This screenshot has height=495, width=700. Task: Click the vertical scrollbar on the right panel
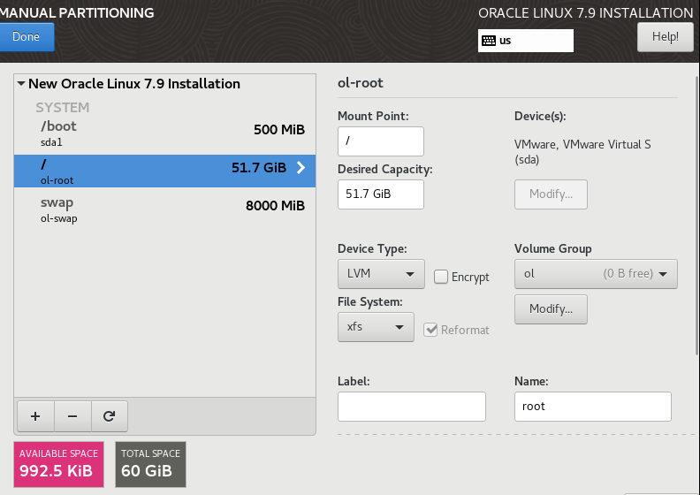click(697, 216)
